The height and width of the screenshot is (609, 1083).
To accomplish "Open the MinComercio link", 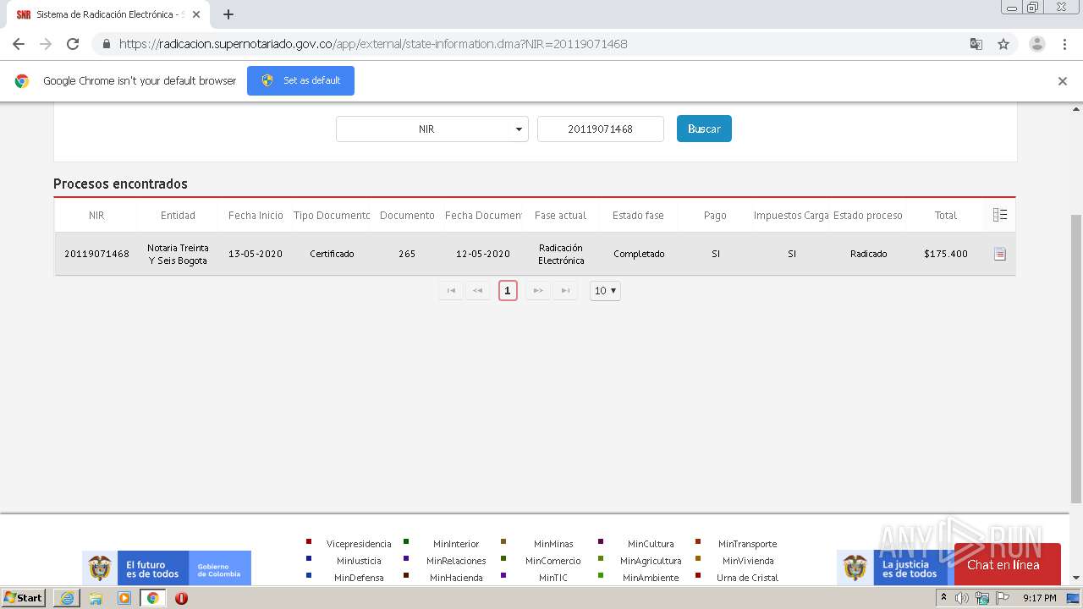I will pyautogui.click(x=553, y=561).
